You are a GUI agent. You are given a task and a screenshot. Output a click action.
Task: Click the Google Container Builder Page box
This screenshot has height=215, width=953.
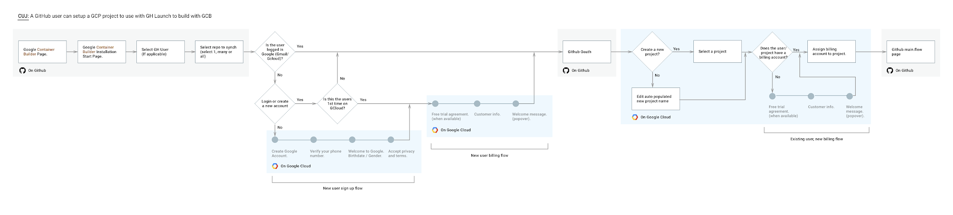(x=42, y=52)
